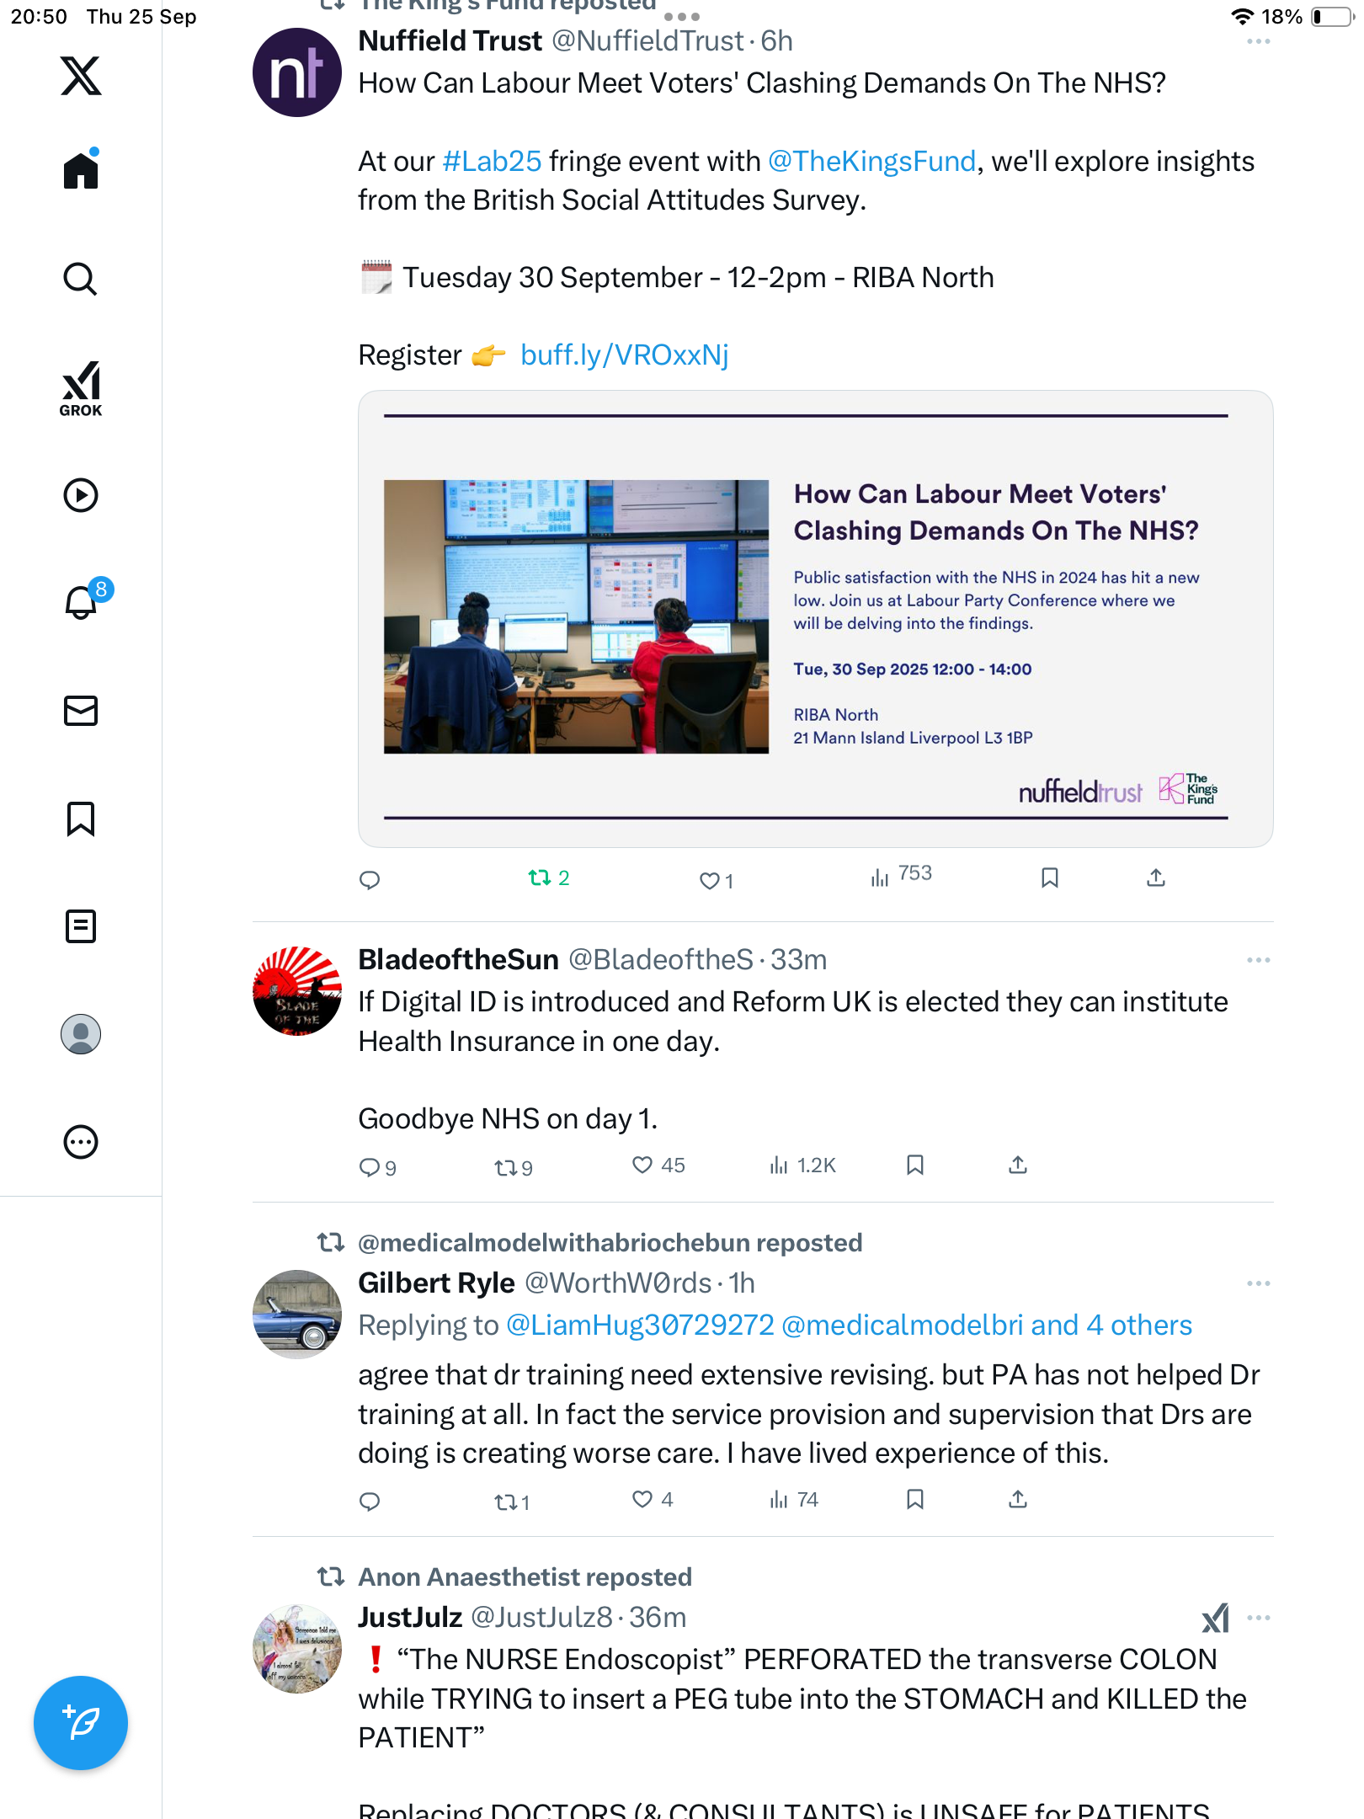The image size is (1364, 1819).
Task: Open Bookmarks in the sidebar
Action: point(81,819)
